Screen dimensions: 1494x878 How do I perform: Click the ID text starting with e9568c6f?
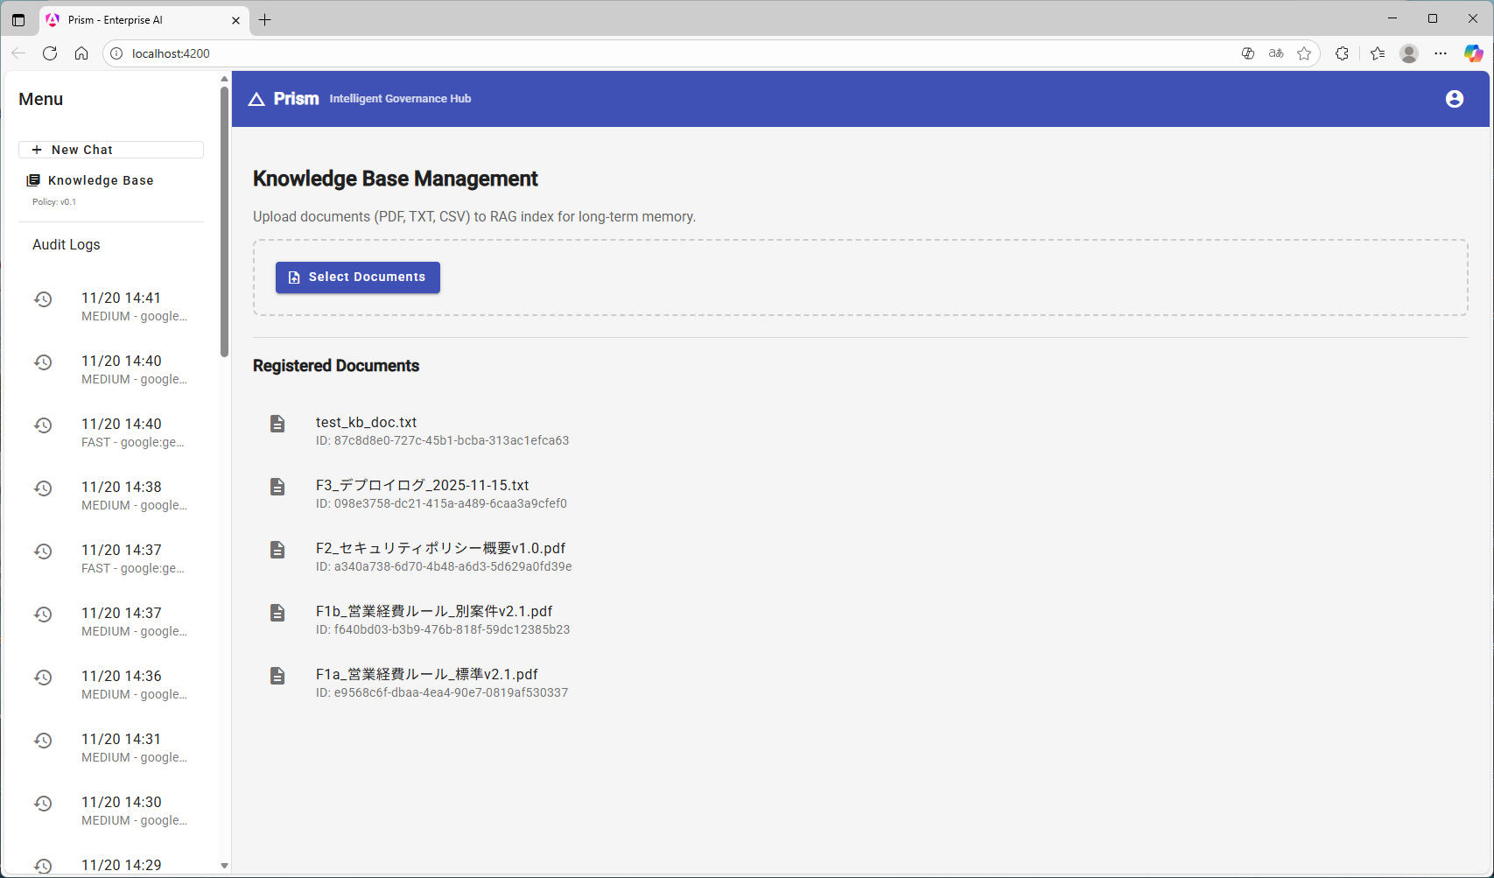coord(442,692)
